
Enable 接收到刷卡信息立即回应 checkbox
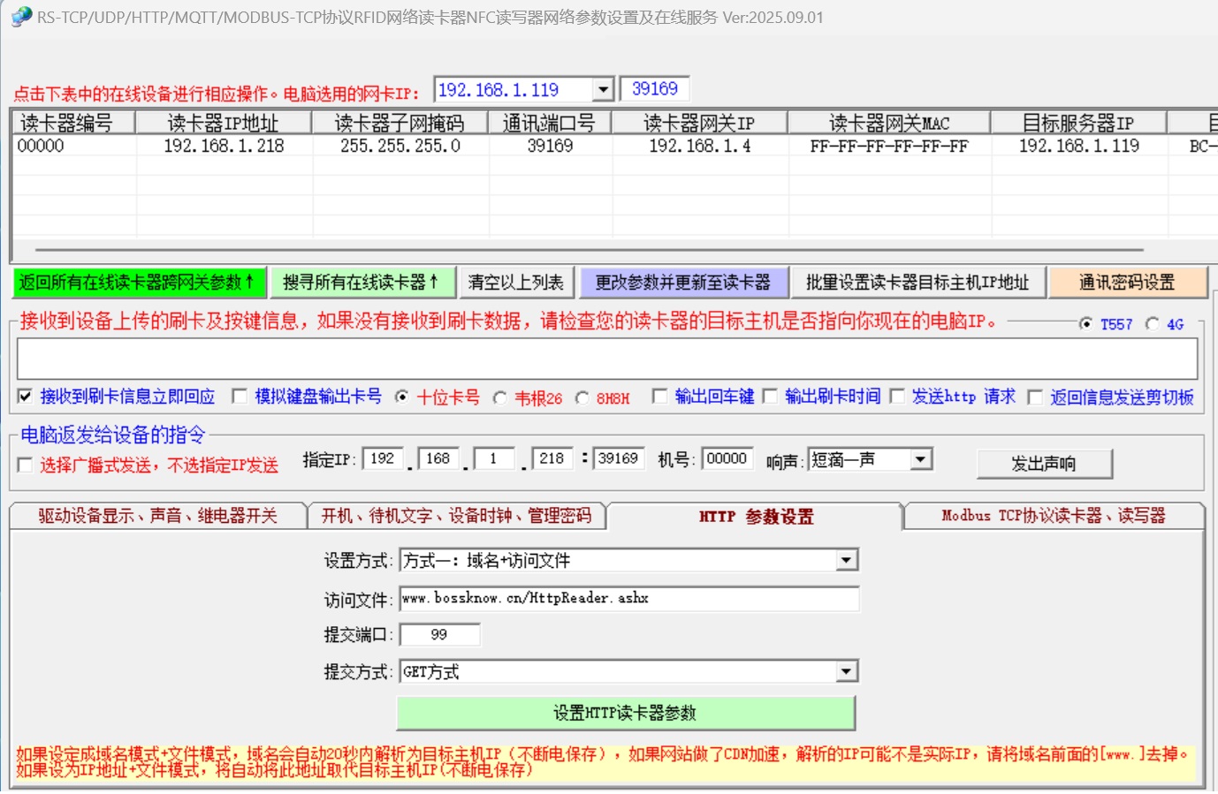pyautogui.click(x=26, y=397)
